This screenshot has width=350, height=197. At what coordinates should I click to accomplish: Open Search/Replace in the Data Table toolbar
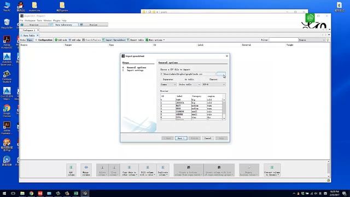[91, 40]
